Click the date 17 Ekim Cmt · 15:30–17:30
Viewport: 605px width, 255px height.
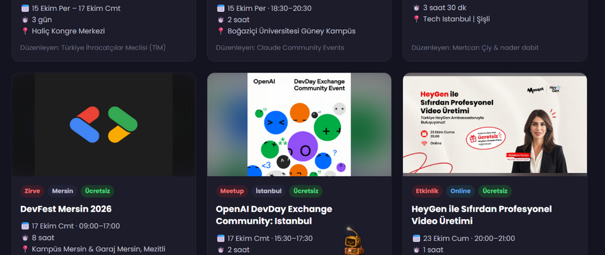pos(270,238)
